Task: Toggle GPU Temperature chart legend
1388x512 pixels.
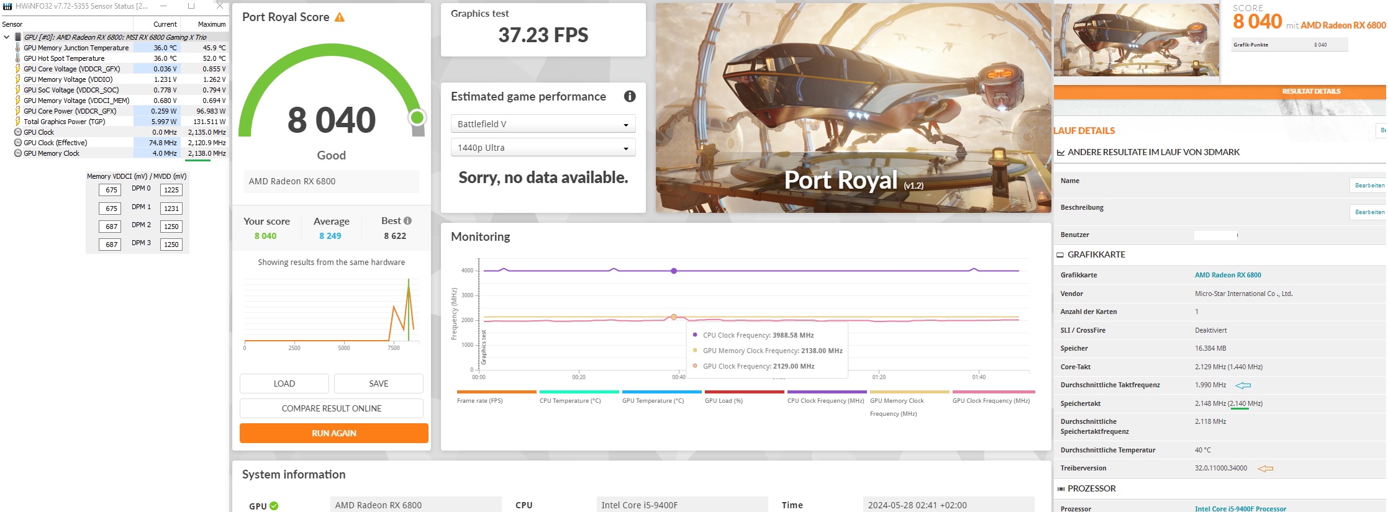Action: (661, 397)
